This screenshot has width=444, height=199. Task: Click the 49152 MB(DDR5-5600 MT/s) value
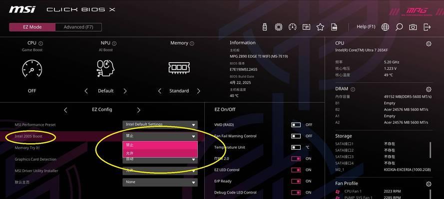(x=408, y=97)
